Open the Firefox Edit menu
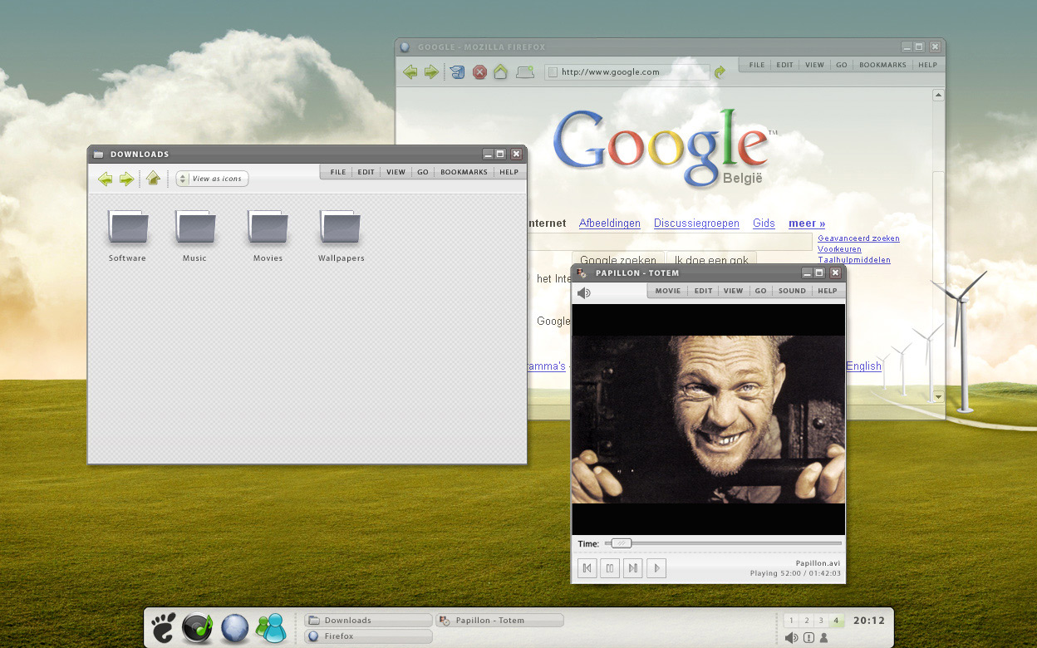Viewport: 1037px width, 648px height. coord(785,65)
